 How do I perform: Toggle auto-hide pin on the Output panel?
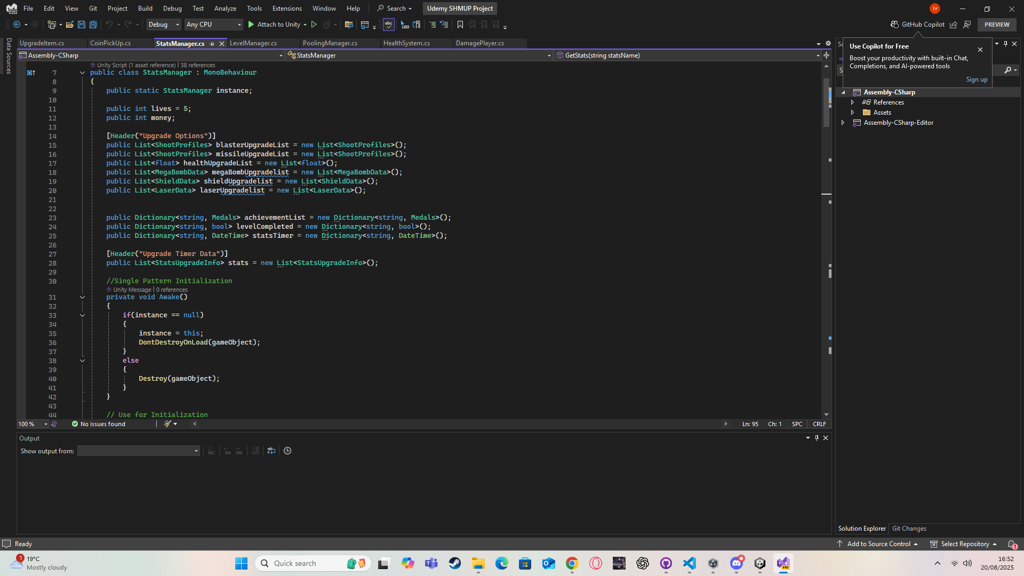click(817, 438)
